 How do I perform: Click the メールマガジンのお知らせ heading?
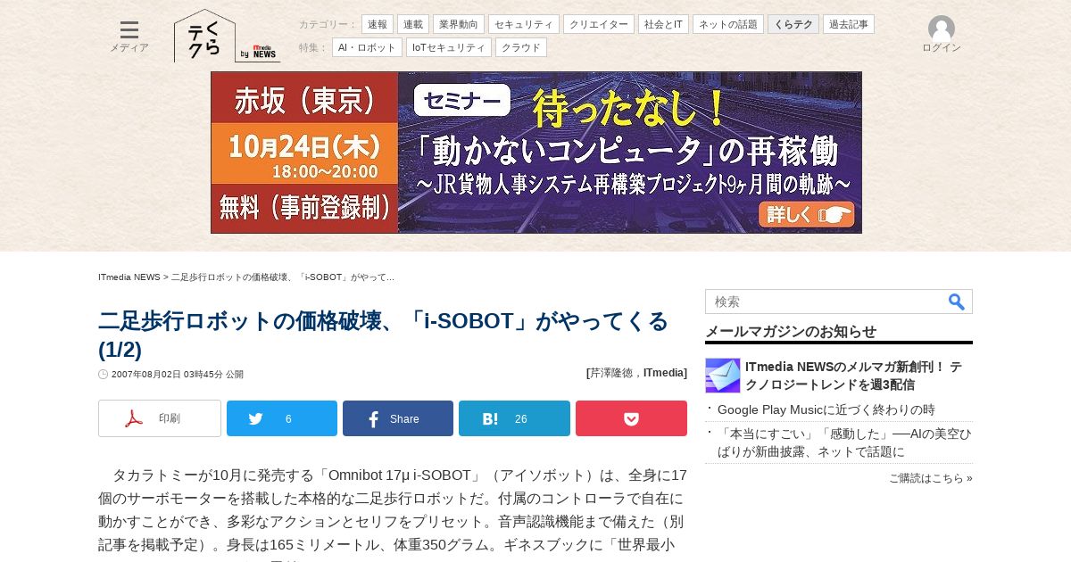tap(791, 332)
